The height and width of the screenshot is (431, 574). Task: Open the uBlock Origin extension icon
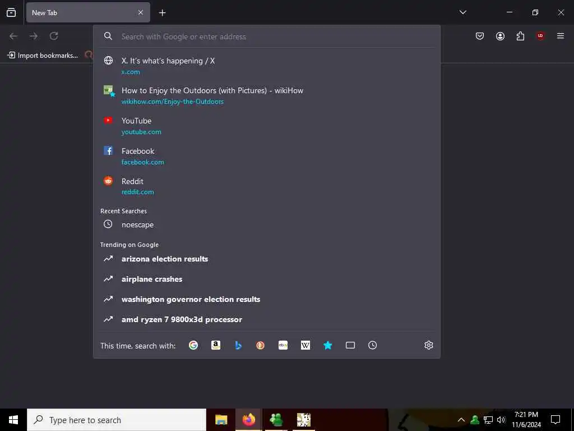(540, 36)
